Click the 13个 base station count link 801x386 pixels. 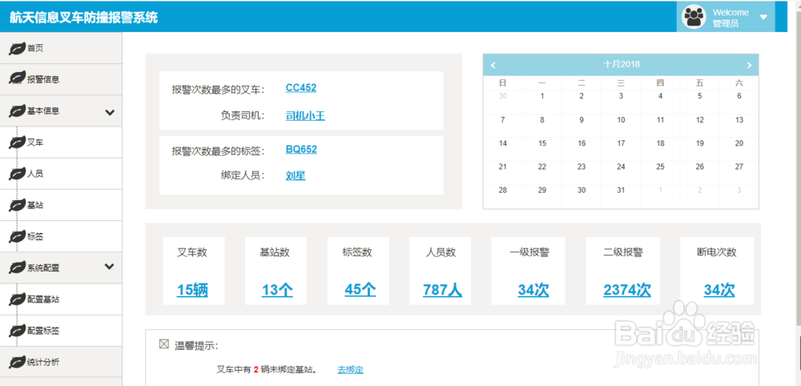[277, 290]
